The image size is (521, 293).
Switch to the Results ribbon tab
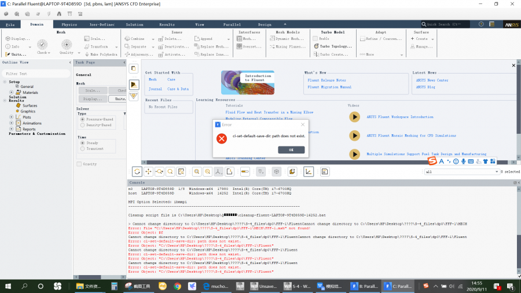coord(167,24)
